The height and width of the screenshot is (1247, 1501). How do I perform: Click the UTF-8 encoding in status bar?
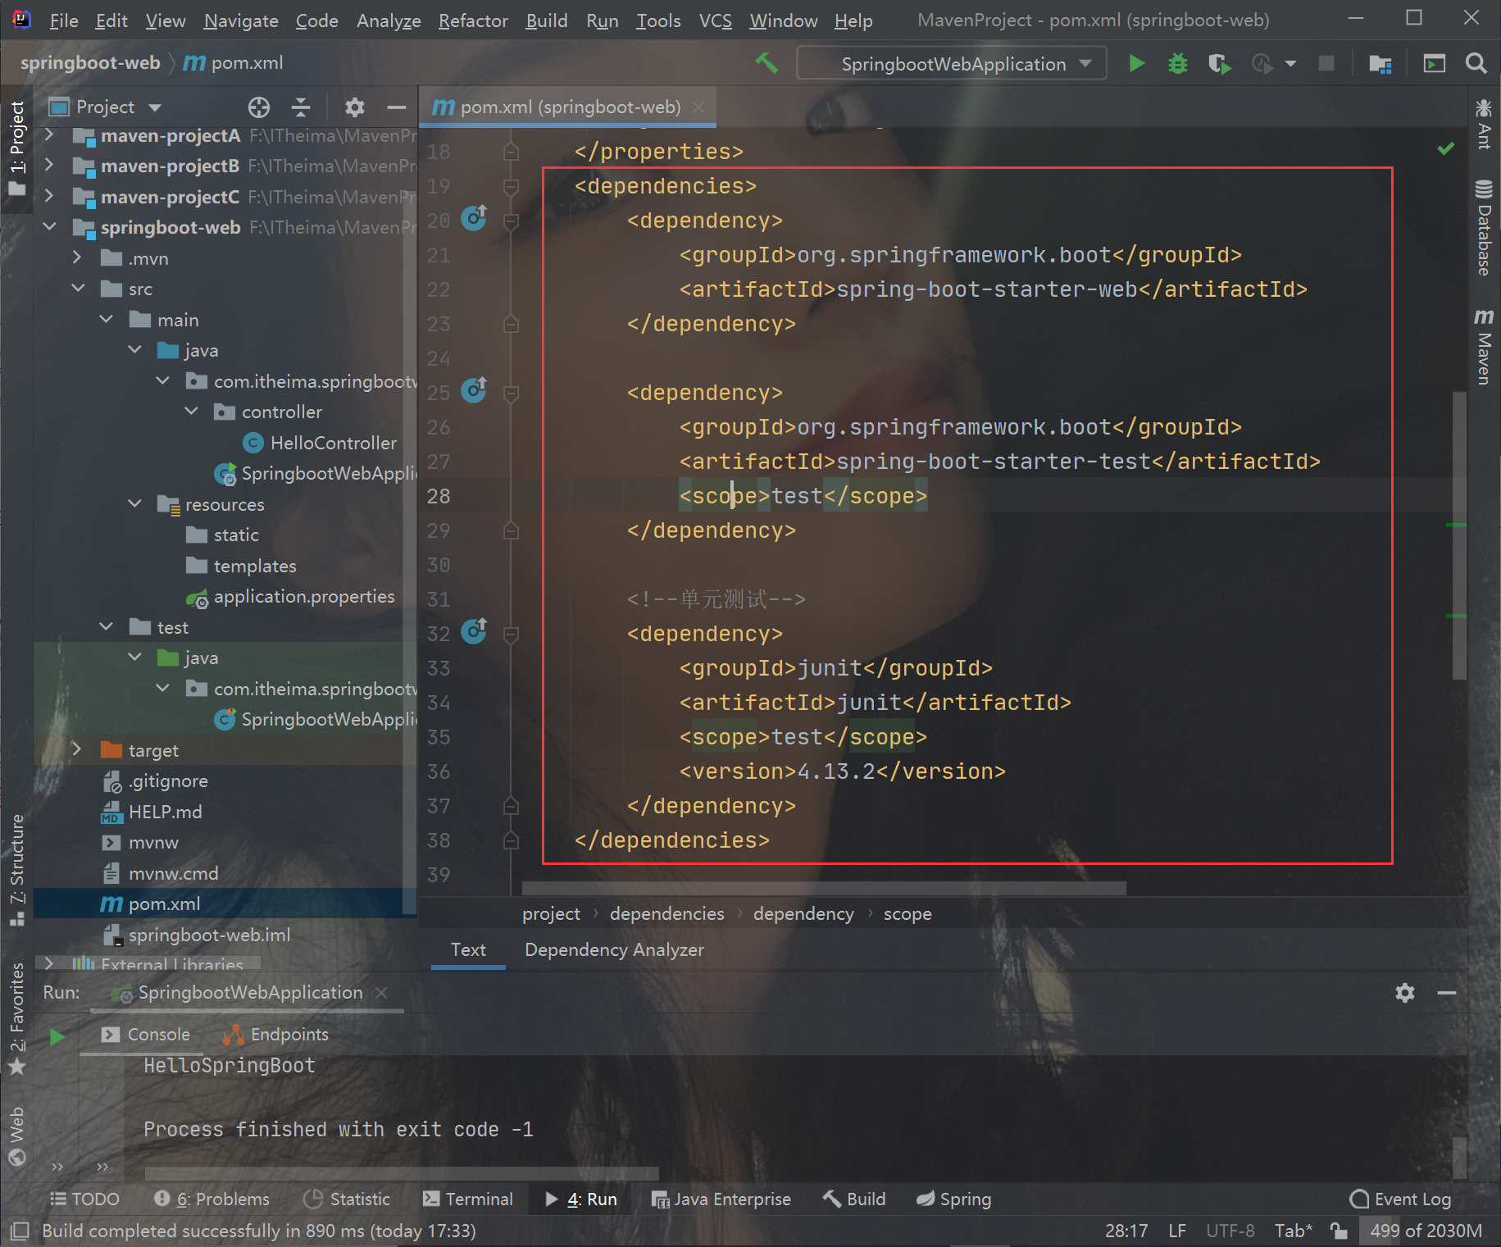(1230, 1231)
